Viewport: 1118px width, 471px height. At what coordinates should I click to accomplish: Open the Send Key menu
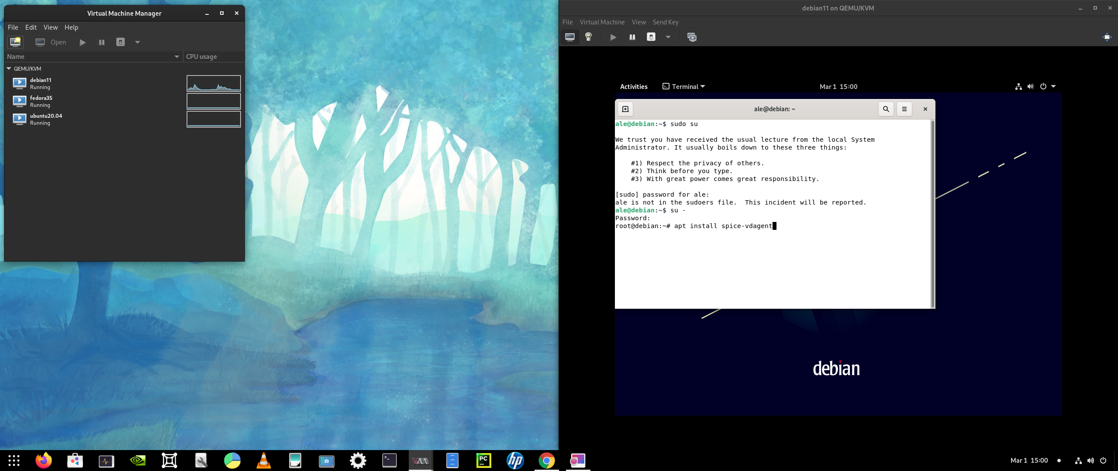coord(665,22)
